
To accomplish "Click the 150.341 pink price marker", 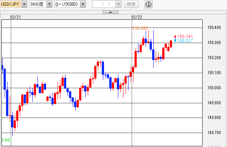I will (183, 37).
